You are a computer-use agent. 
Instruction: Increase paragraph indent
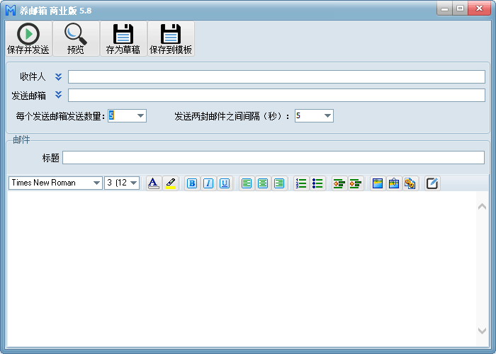coord(356,183)
